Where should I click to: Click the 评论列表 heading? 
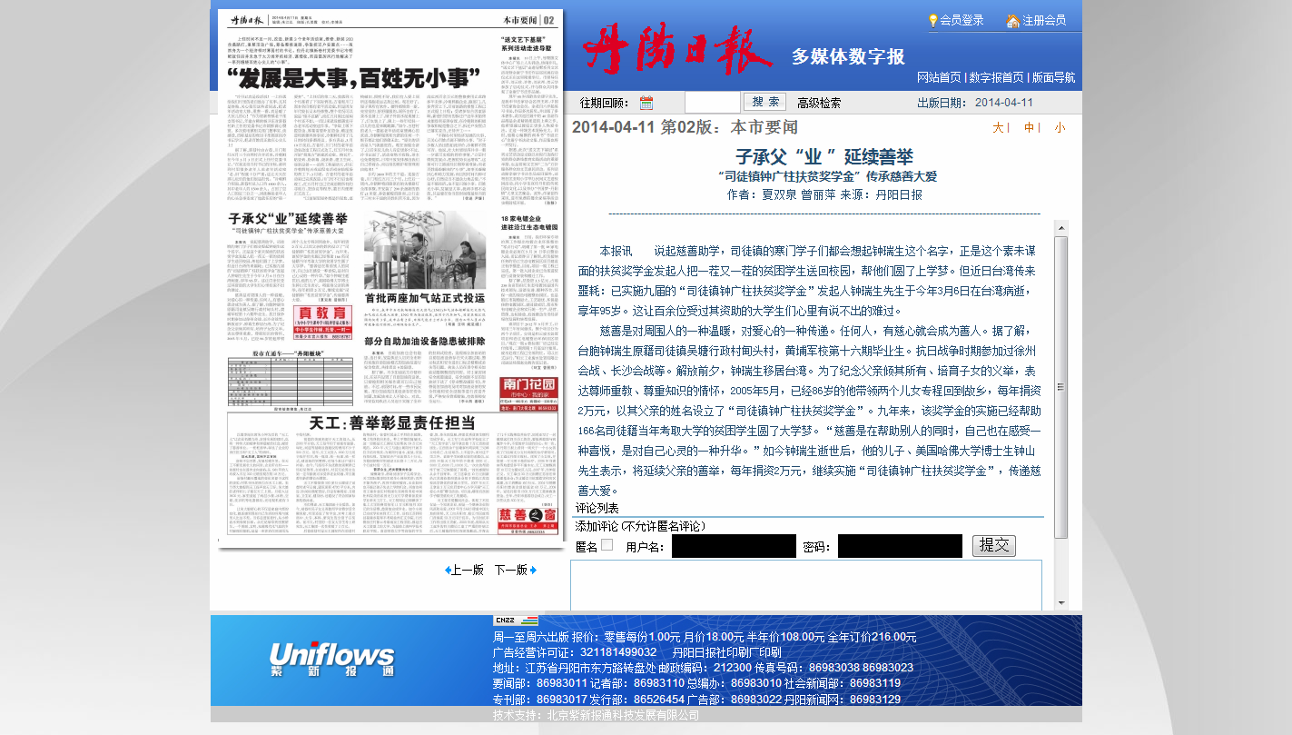597,509
